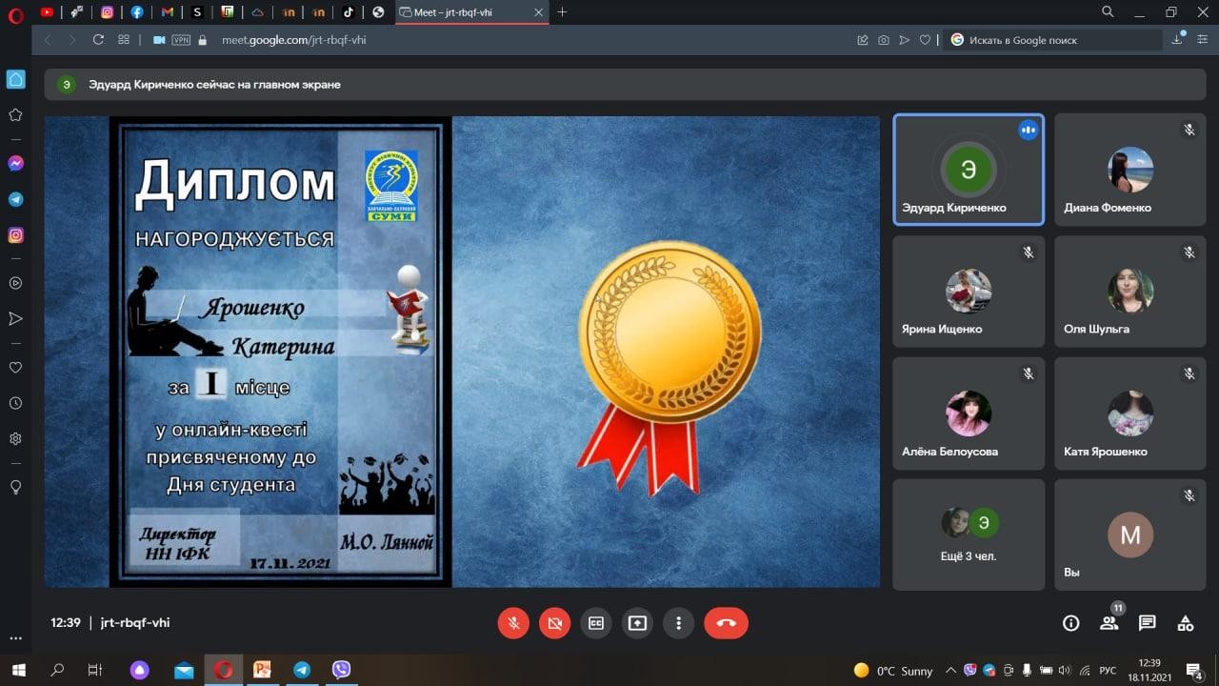This screenshot has width=1219, height=686.
Task: Open Messenger in the Opera sidebar
Action: (15, 163)
